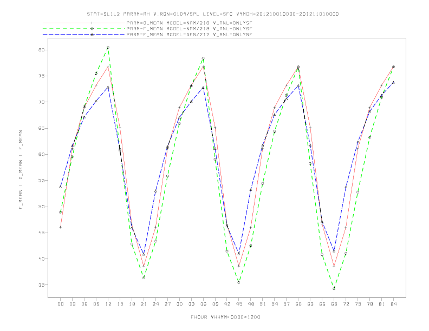429x331 pixels.
Task: Click the horizontal axis label FHOUR VHHMM
Action: pos(225,317)
